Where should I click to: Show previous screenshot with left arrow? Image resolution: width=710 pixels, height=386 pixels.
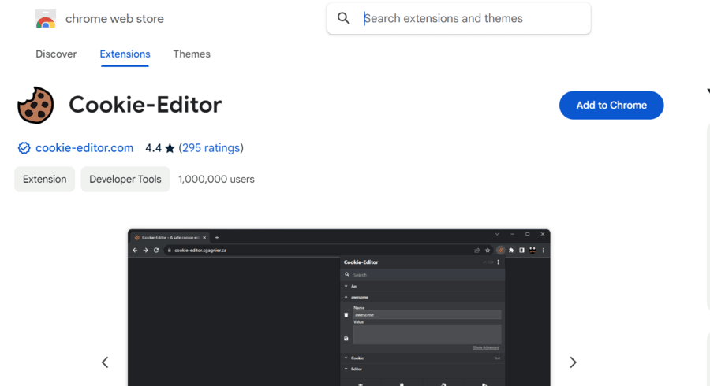pos(105,362)
